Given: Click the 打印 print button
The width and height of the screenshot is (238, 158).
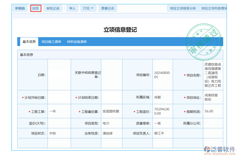Looking at the screenshot, I should tap(87, 8).
